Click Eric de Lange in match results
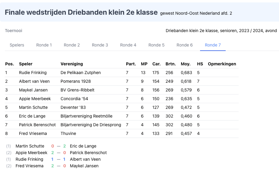Viewport: 279px width, 173px height. (x=83, y=146)
